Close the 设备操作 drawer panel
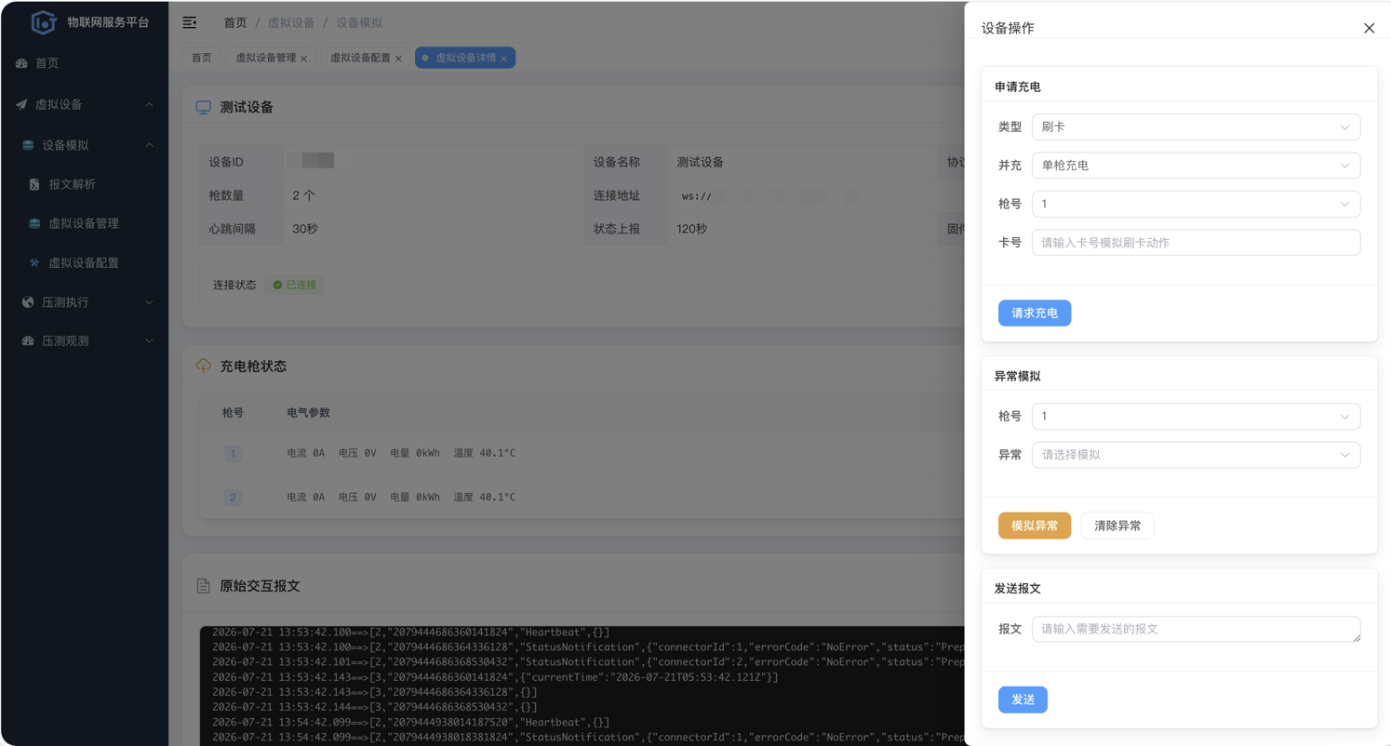Screen dimensions: 1391x746 1369,28
